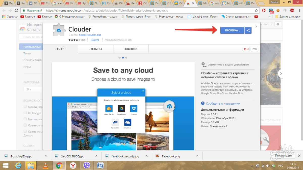Open the https://clouder.pics link
The width and height of the screenshot is (303, 170).
(x=90, y=35)
